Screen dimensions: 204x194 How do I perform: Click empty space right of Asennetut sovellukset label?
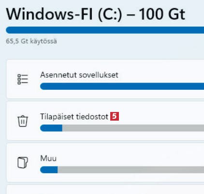pos(161,75)
